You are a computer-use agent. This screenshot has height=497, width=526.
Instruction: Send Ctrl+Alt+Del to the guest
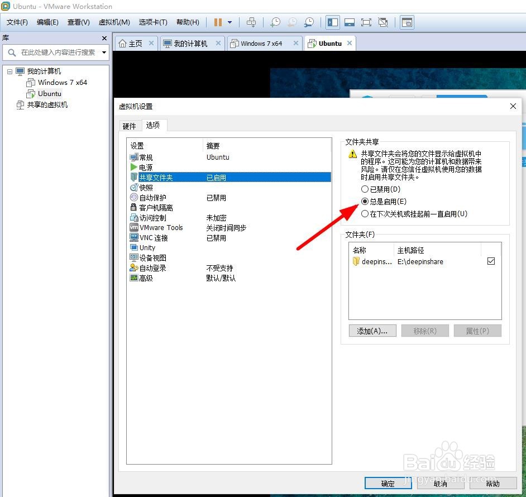(x=251, y=22)
